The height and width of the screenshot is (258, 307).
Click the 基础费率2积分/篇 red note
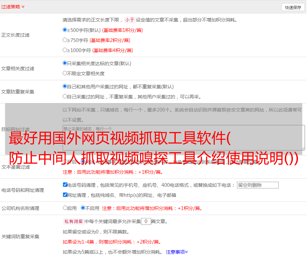(x=110, y=40)
